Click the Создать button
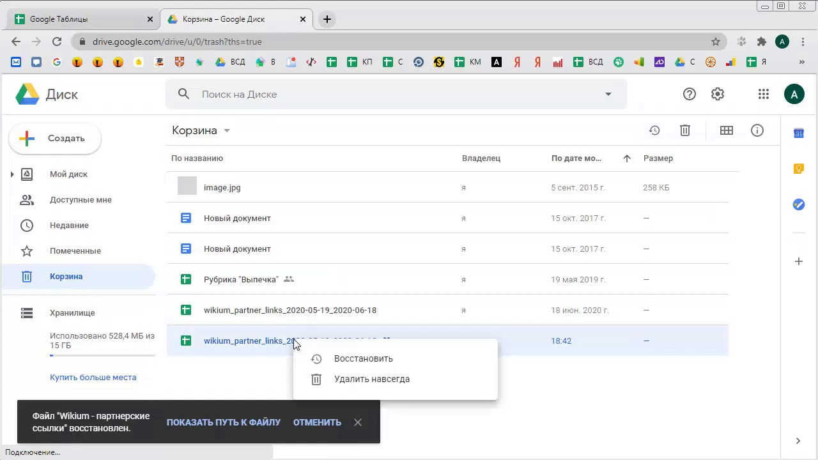The height and width of the screenshot is (460, 818). point(55,139)
